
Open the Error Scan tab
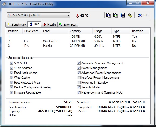click(x=68, y=24)
